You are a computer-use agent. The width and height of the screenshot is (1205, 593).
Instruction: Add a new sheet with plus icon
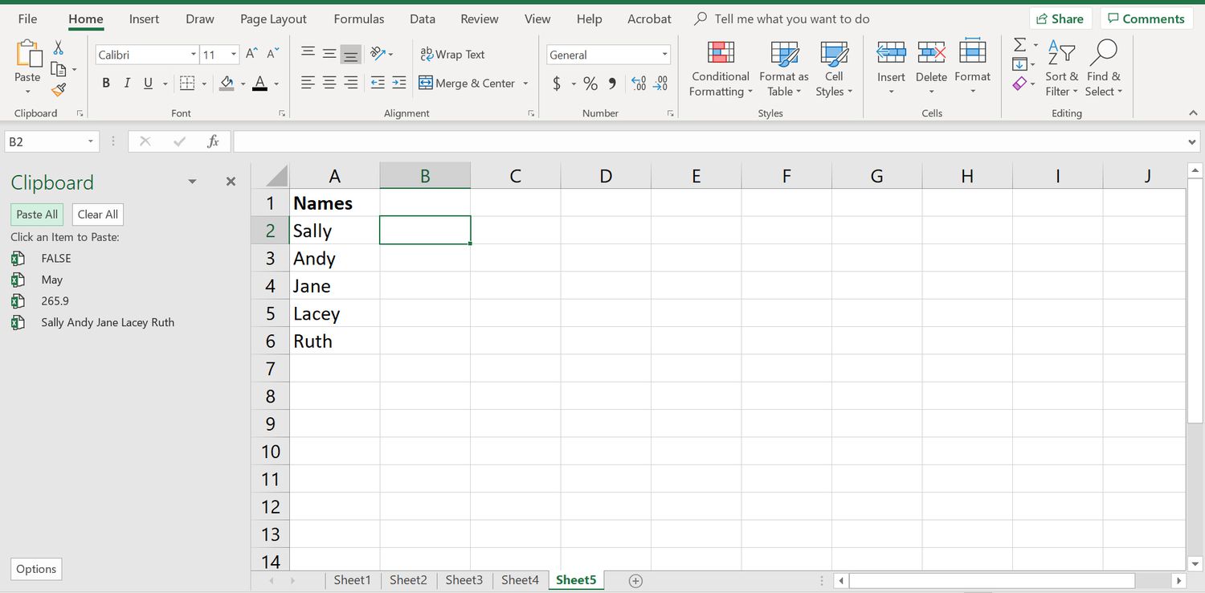[635, 580]
